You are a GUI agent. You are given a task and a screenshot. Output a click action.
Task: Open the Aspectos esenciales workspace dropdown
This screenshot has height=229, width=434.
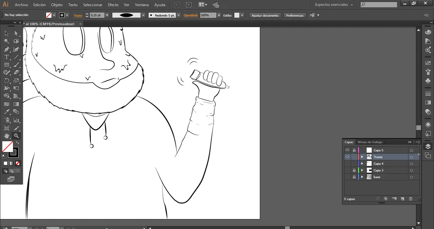[334, 5]
